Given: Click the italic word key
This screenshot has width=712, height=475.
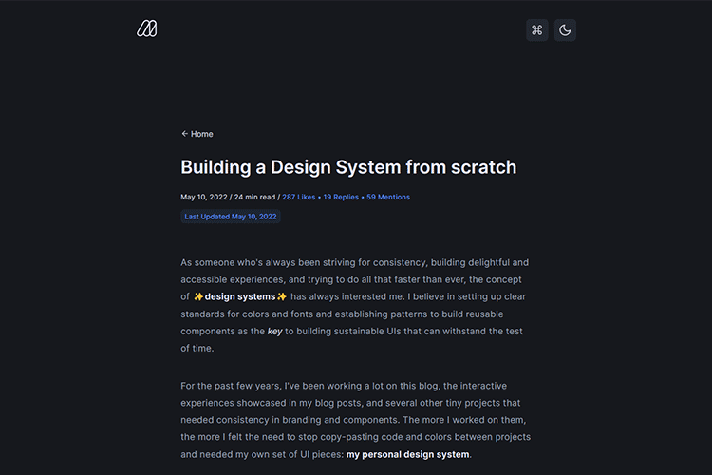Looking at the screenshot, I should point(274,331).
